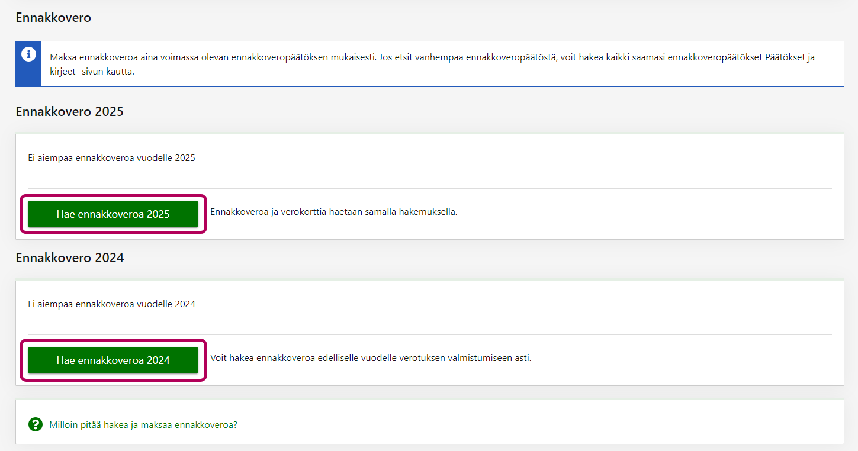Click the text about edelliselle vuodelle verotuksen valmistumiseen

371,358
